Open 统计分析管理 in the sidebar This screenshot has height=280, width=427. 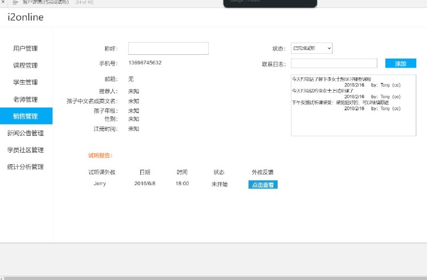tap(25, 167)
